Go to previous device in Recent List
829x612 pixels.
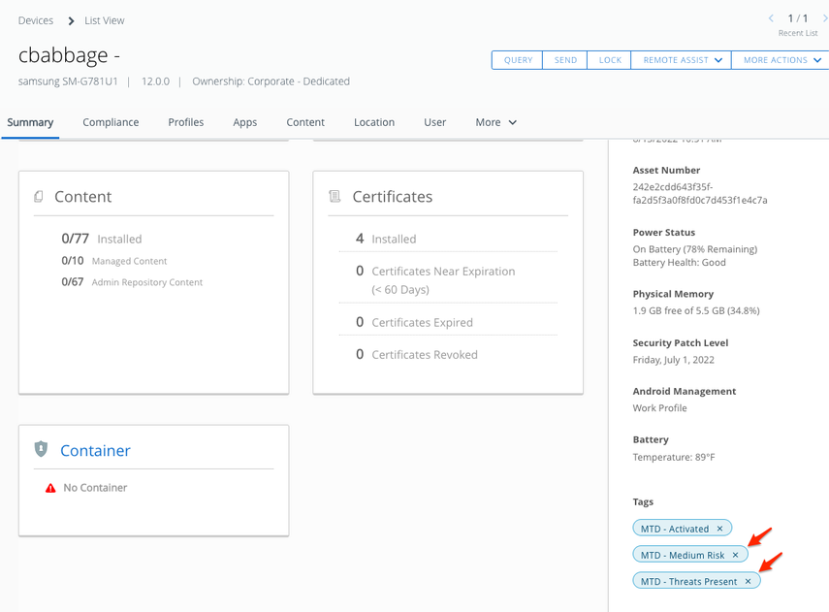pyautogui.click(x=771, y=18)
